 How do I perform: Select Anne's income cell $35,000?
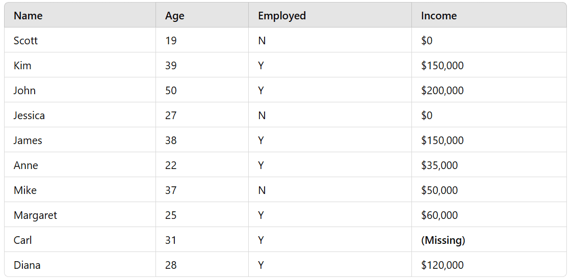[x=489, y=165]
